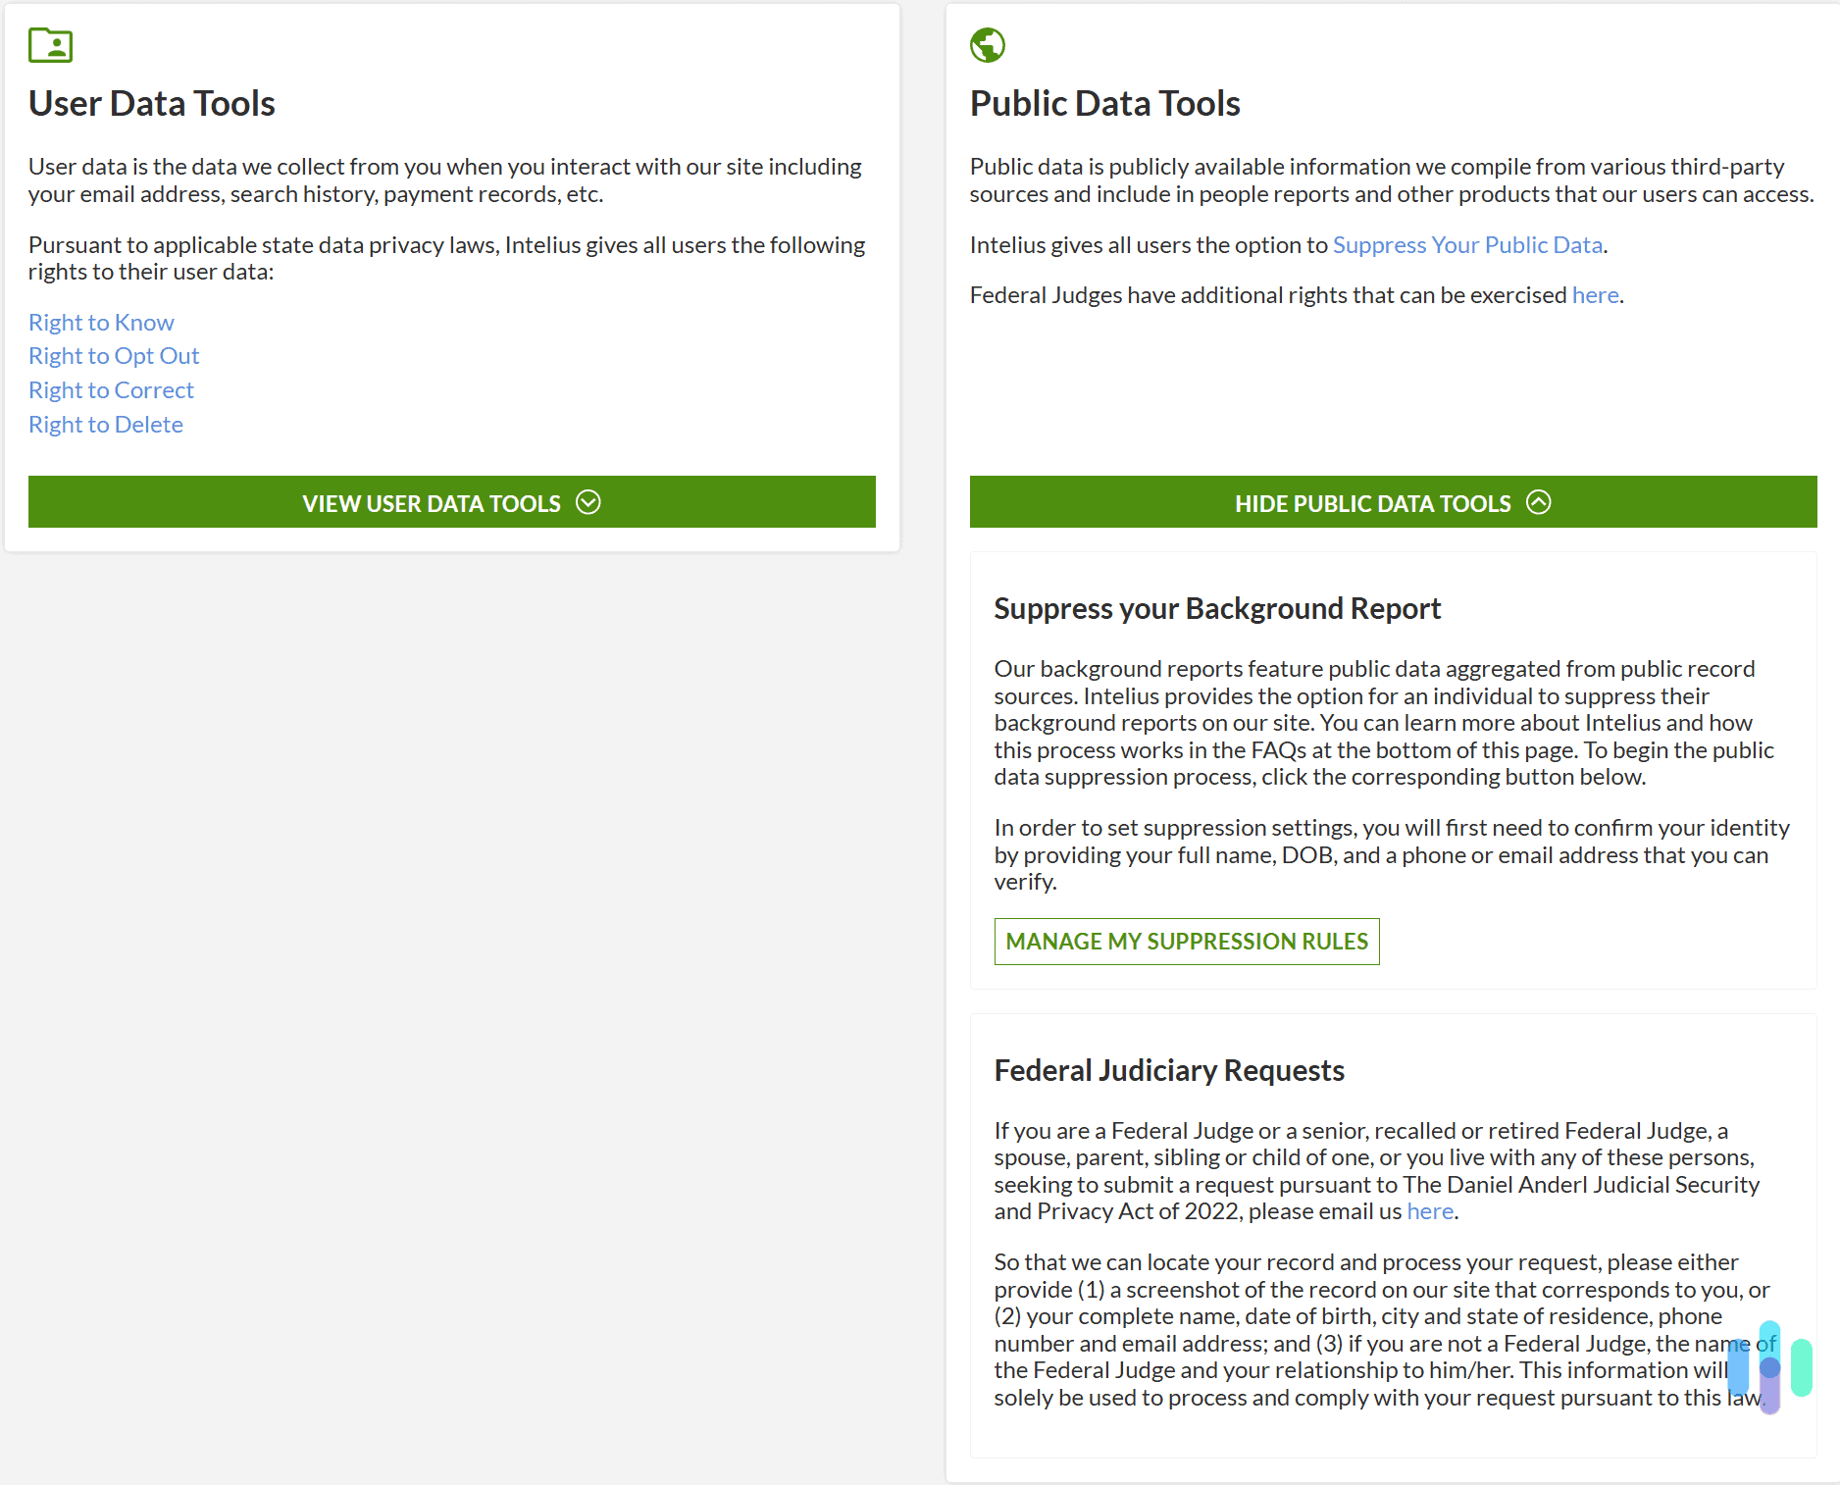Viewport: 1840px width, 1485px height.
Task: Click the User Data Tools person-card icon
Action: (50, 45)
